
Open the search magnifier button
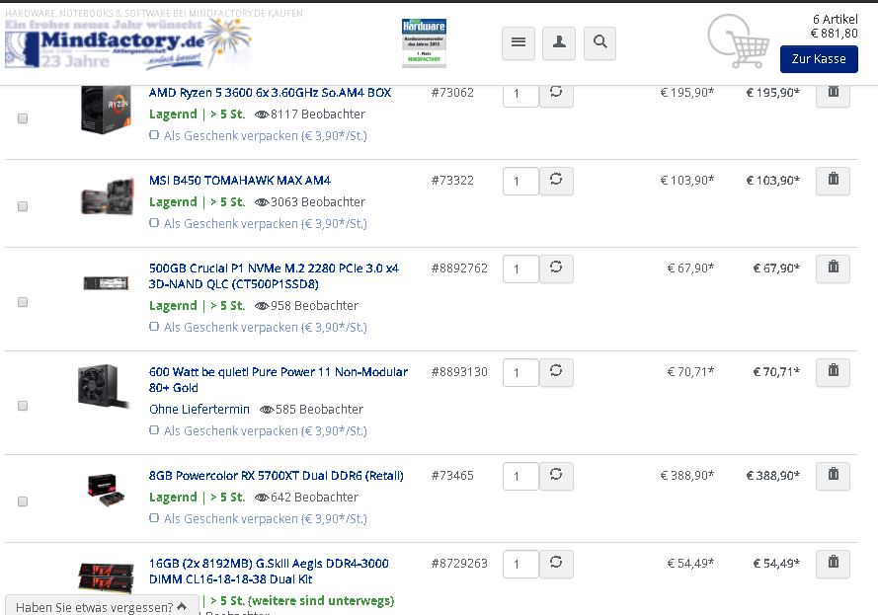tap(599, 43)
